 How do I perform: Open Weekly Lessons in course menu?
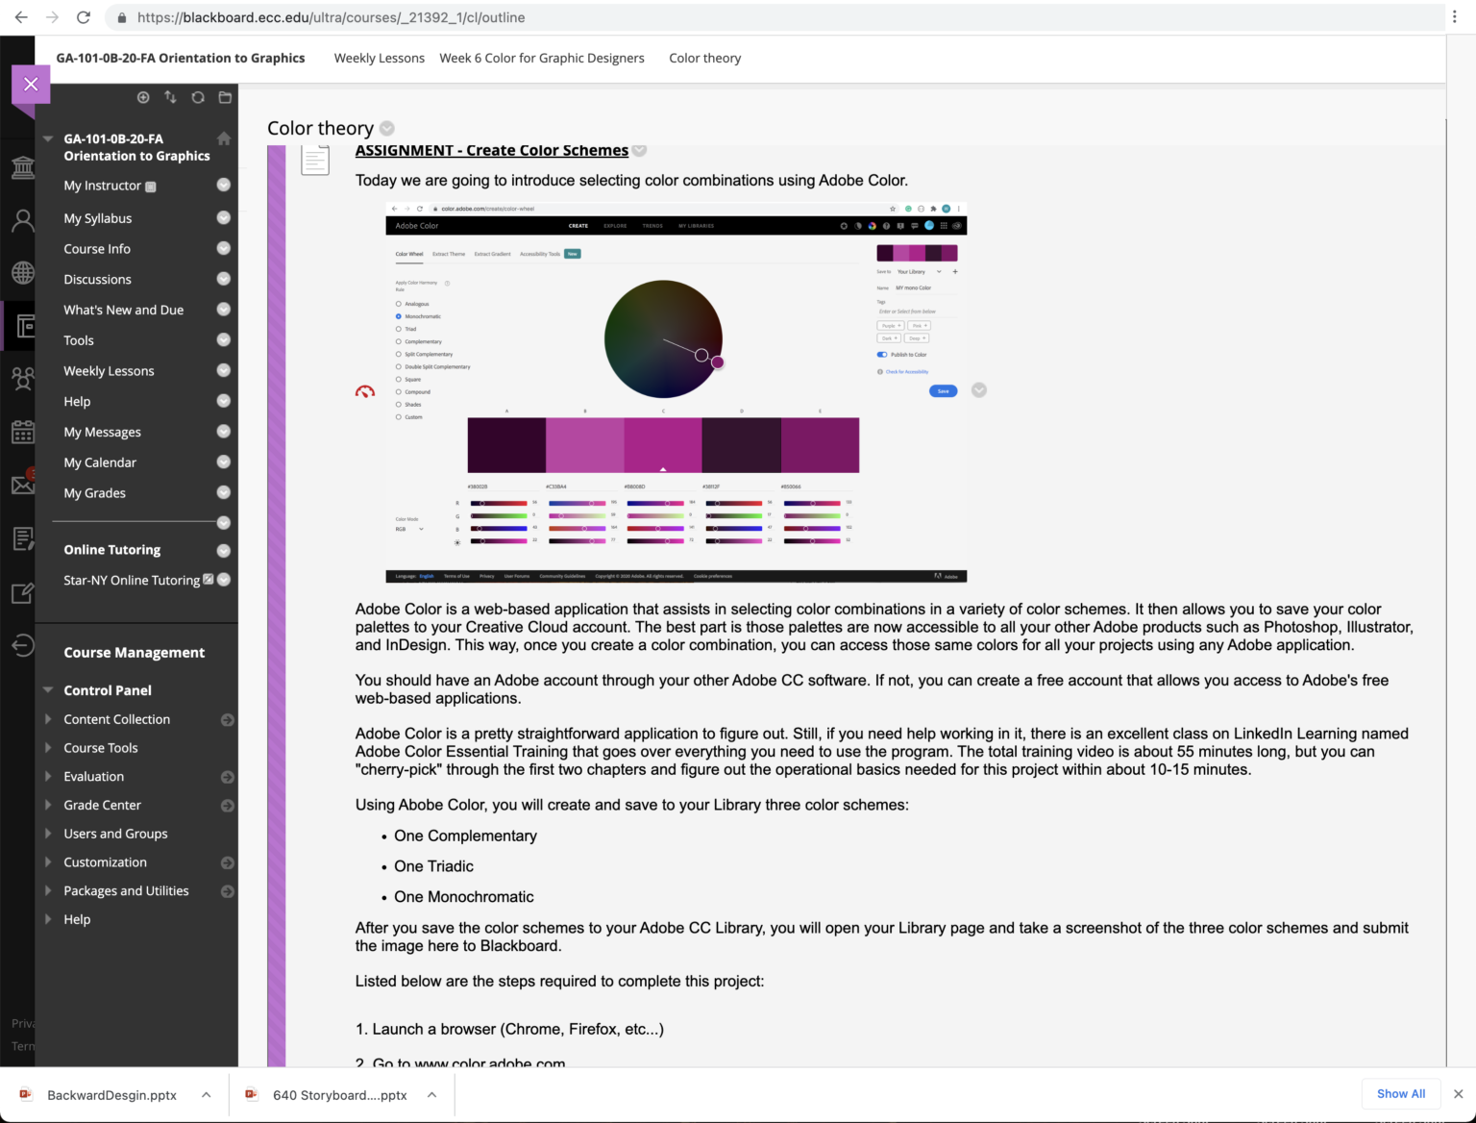tap(109, 371)
